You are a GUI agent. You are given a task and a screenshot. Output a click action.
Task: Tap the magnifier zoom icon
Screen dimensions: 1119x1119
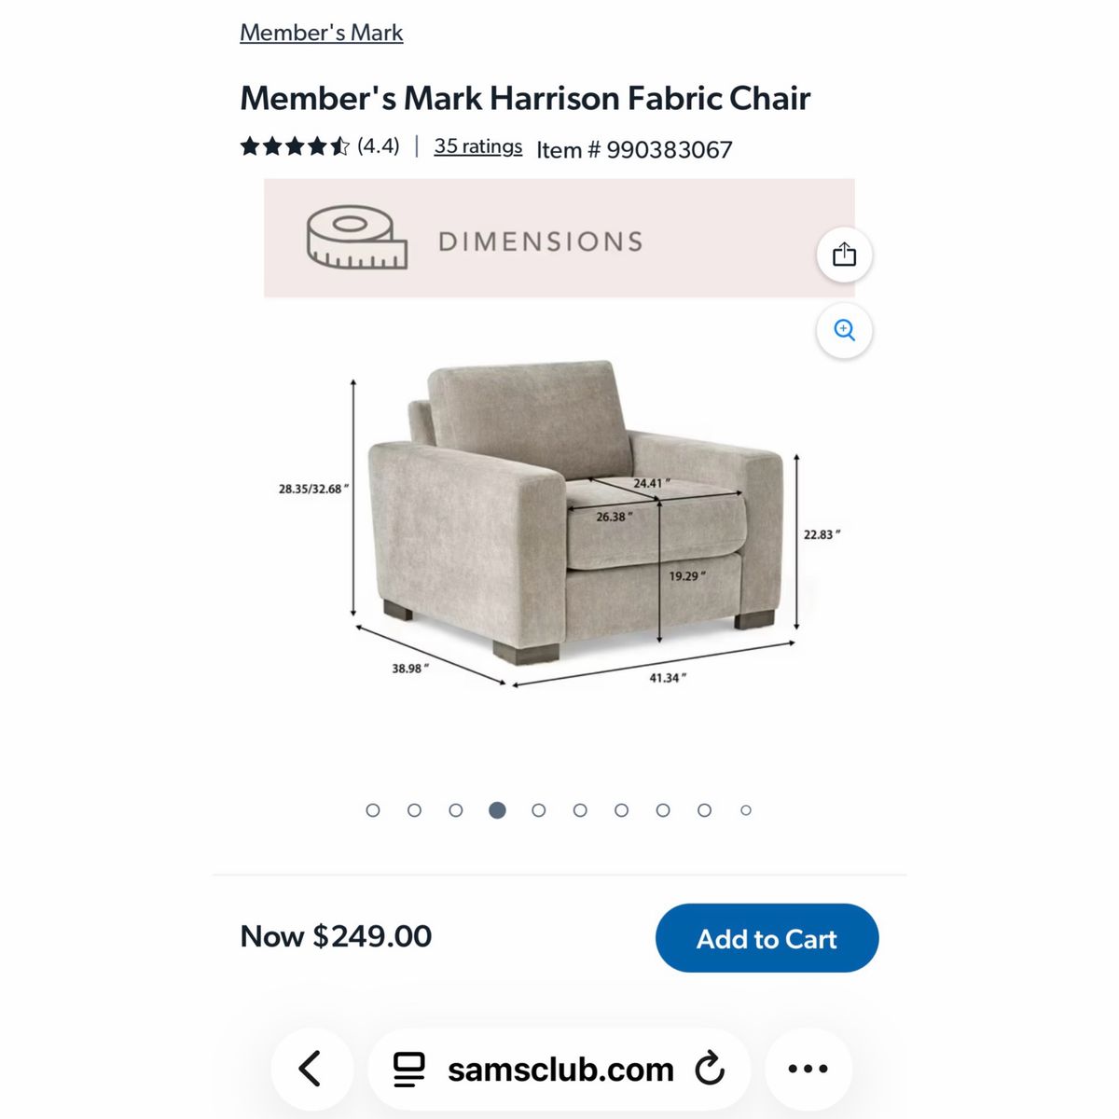[x=844, y=330]
